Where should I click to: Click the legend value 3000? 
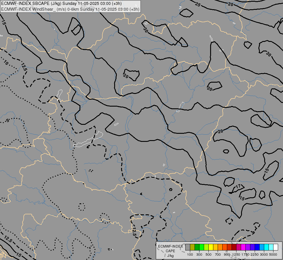click(264, 255)
